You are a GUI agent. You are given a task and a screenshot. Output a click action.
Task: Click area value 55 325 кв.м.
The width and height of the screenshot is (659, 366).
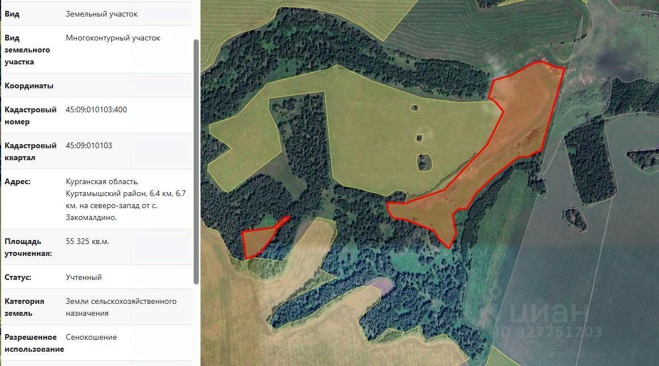pyautogui.click(x=87, y=242)
